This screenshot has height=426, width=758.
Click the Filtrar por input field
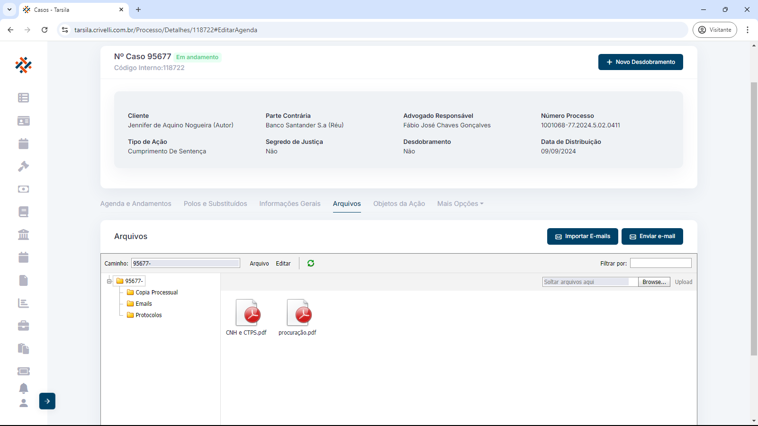[660, 263]
